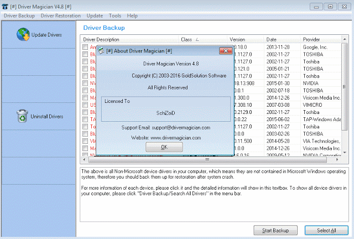This screenshot has width=354, height=239.
Task: Maximize the Driver Magician window
Action: coord(330,7)
